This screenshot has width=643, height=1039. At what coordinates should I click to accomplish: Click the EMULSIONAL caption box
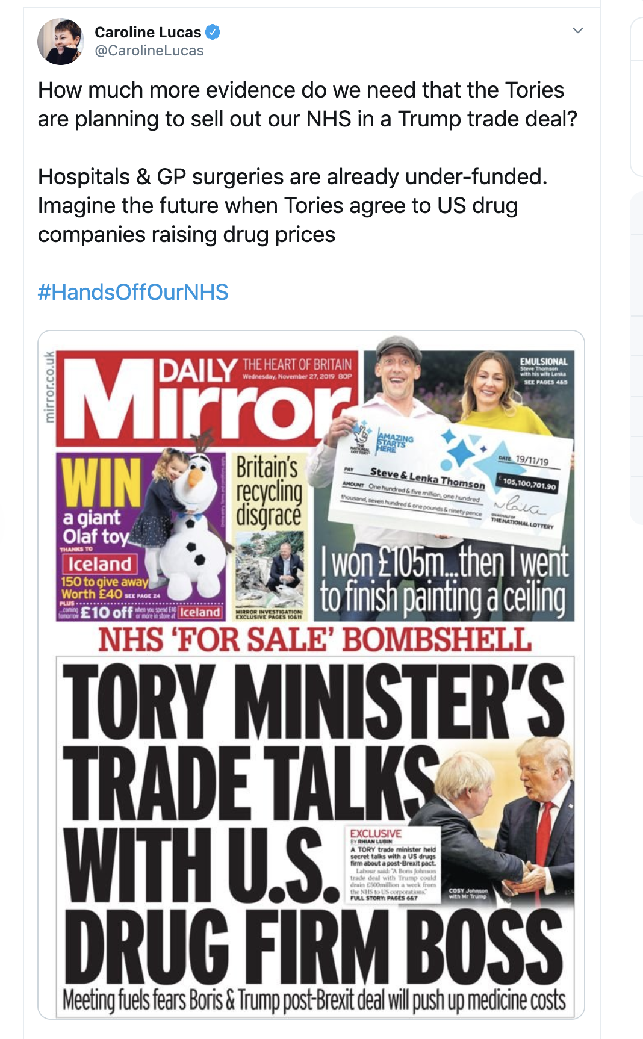point(543,370)
